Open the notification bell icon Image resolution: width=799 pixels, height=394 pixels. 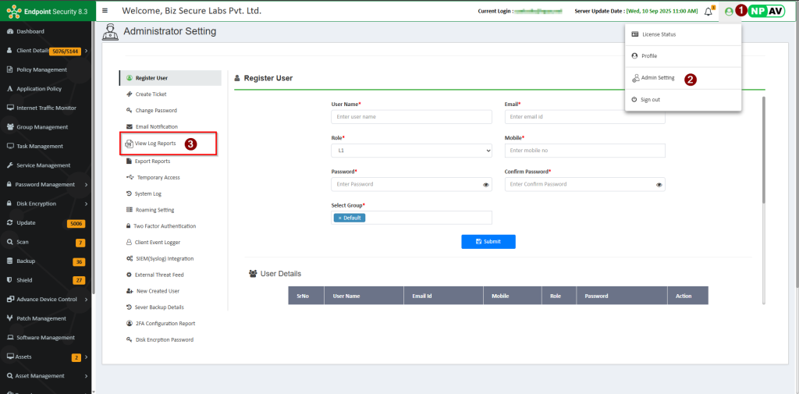[x=708, y=11]
